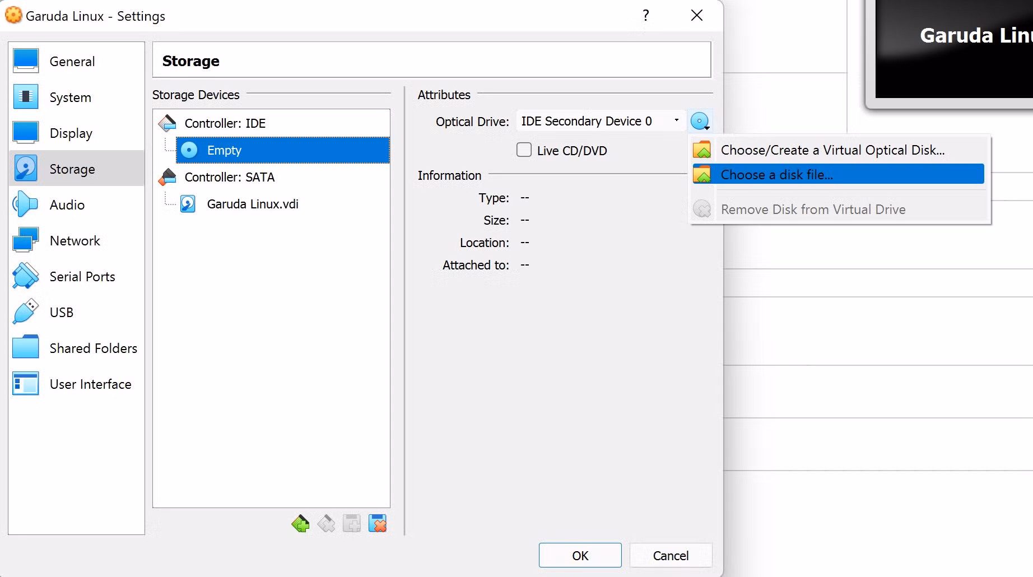Click 'Remove Disk from Virtual Drive' entry
1033x577 pixels.
(839, 209)
